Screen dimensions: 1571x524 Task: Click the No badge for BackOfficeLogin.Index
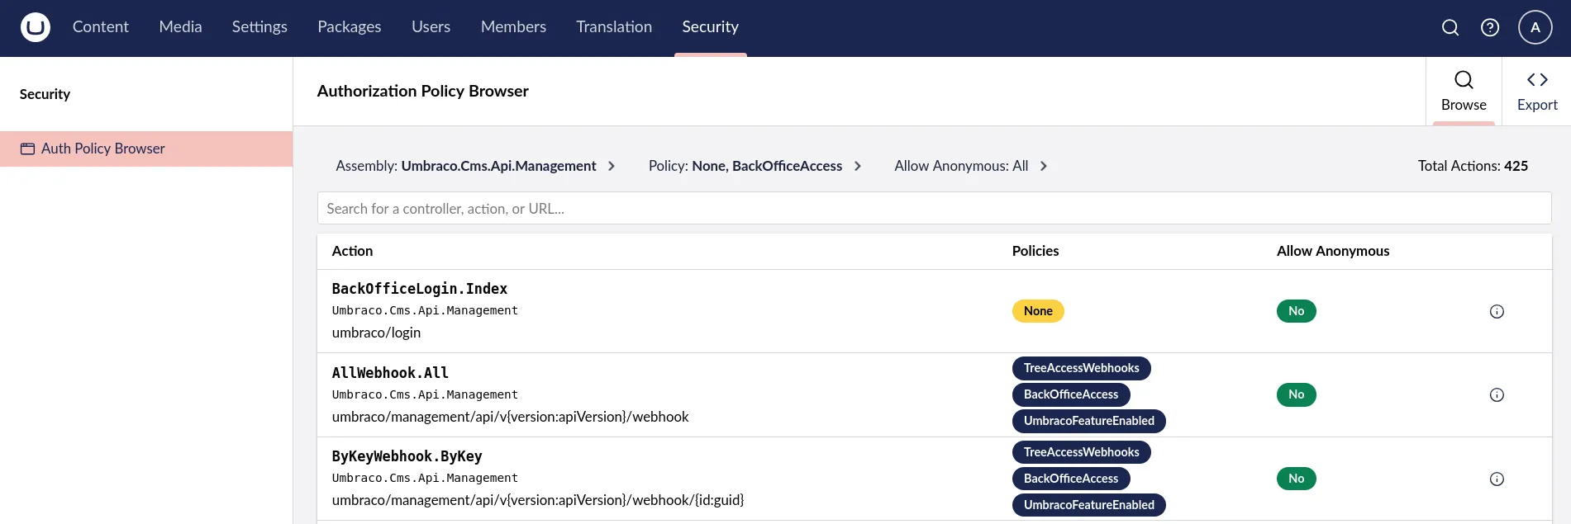point(1296,311)
